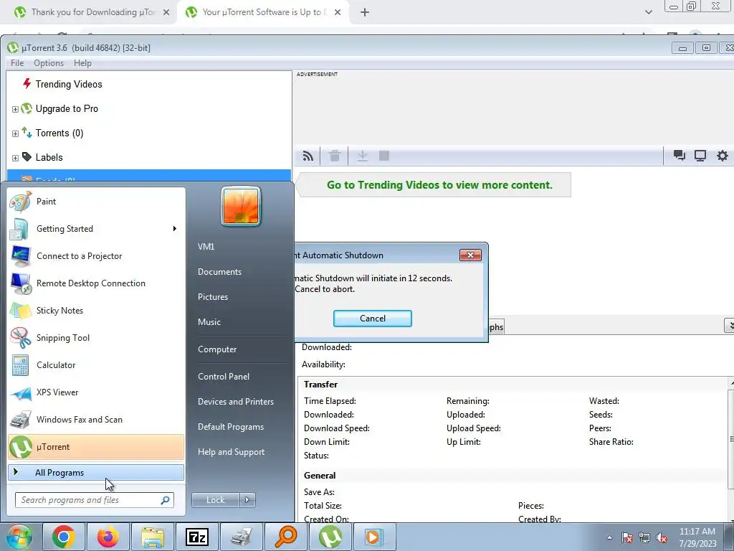Viewport: 734px width, 551px height.
Task: Click the stop square toolbar icon
Action: click(x=384, y=156)
